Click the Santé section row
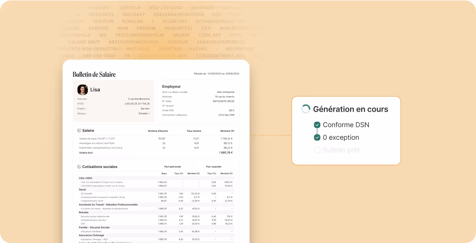Viewport: 476px width, 243px height. (x=156, y=189)
